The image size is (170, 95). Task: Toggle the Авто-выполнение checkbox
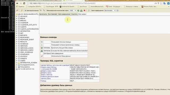point(25,11)
